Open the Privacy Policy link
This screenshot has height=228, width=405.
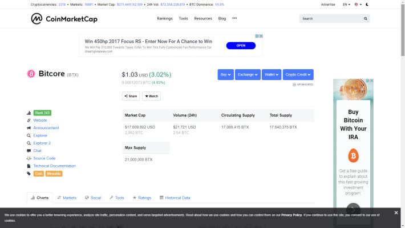291,215
